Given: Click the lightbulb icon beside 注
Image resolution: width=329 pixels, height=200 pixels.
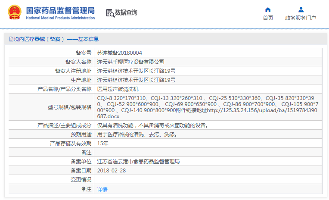Looking at the screenshot, I should coord(84,189).
